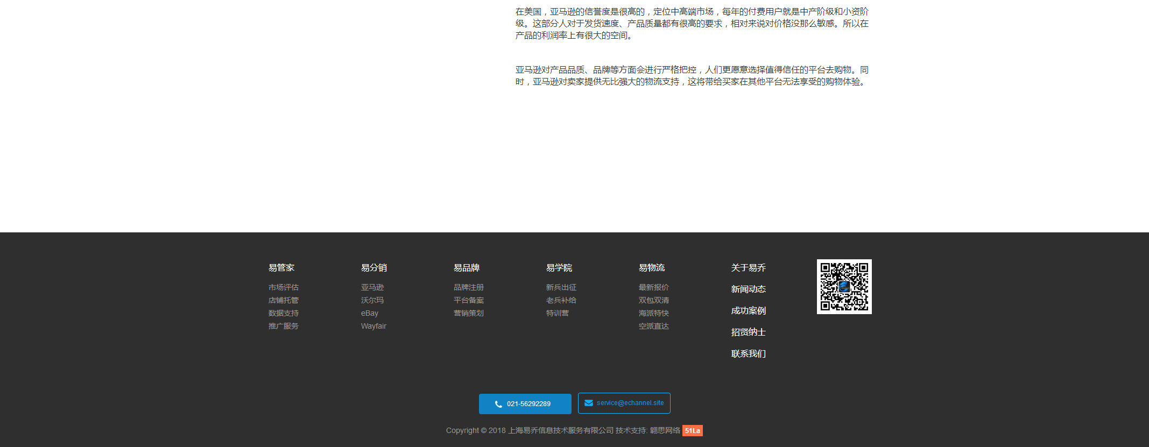
Task: Click the phone number 021-56292289 button
Action: click(525, 404)
